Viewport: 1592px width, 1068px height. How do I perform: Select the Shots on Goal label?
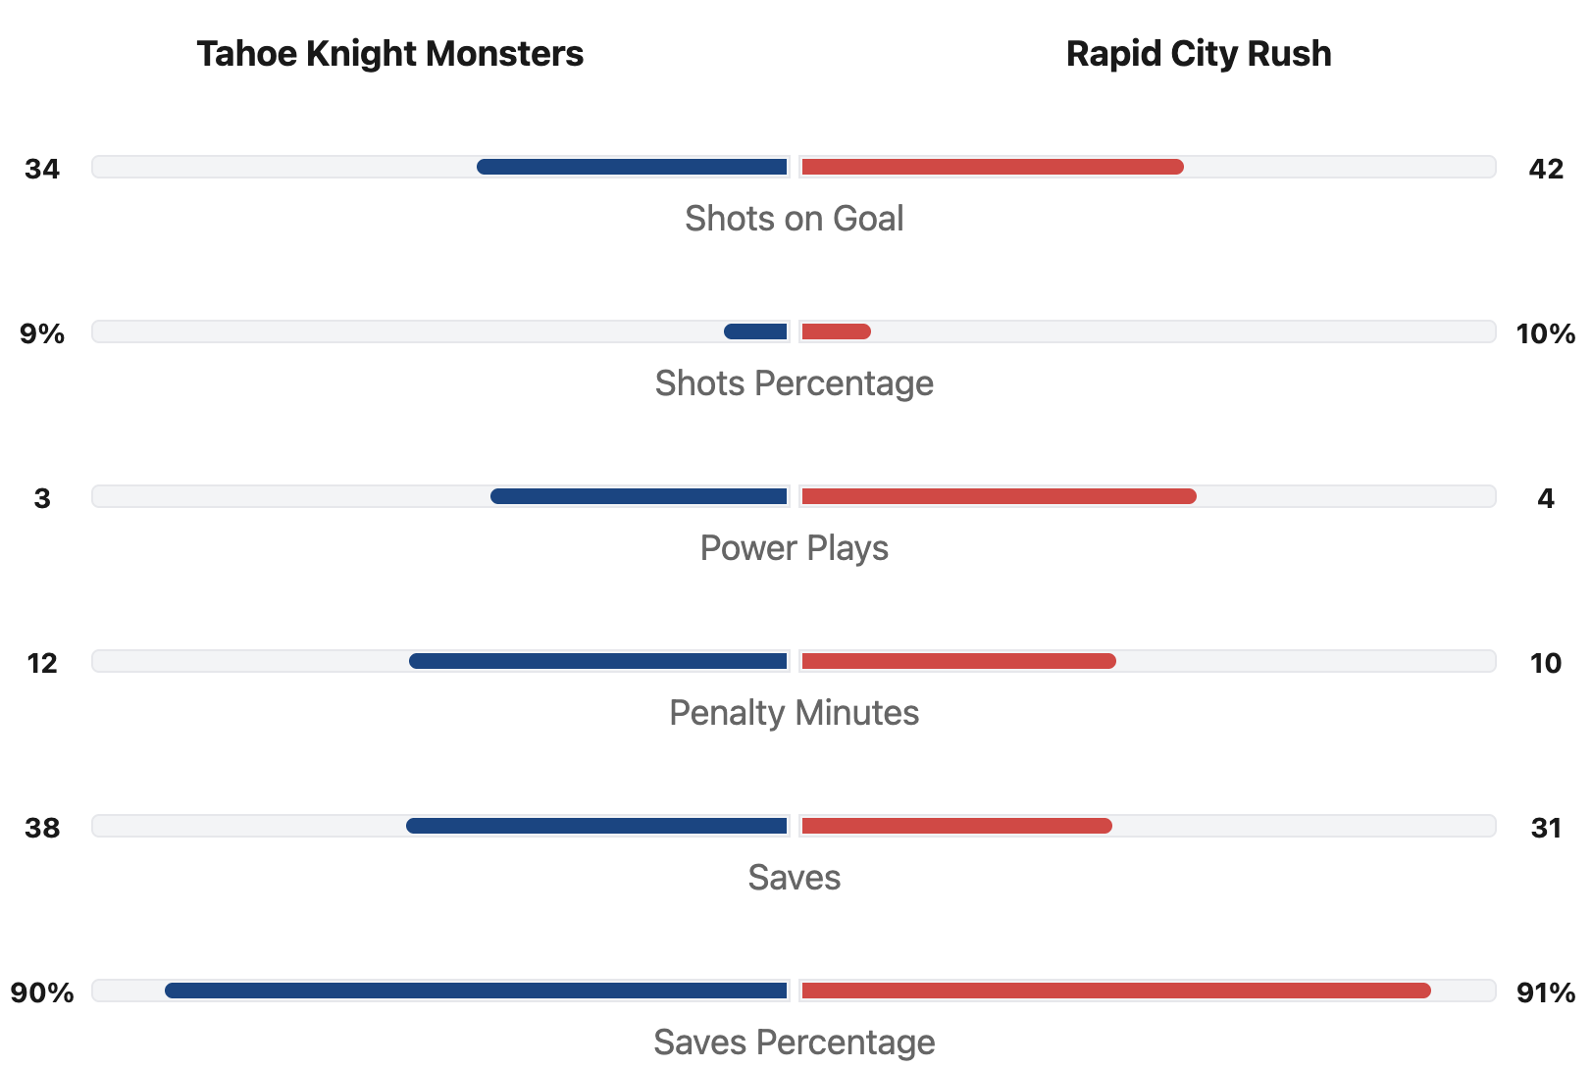(794, 219)
